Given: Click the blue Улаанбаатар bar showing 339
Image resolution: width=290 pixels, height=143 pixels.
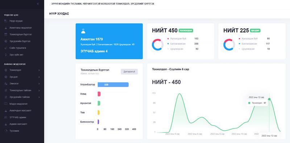Looking at the screenshot, I should 113,85.
